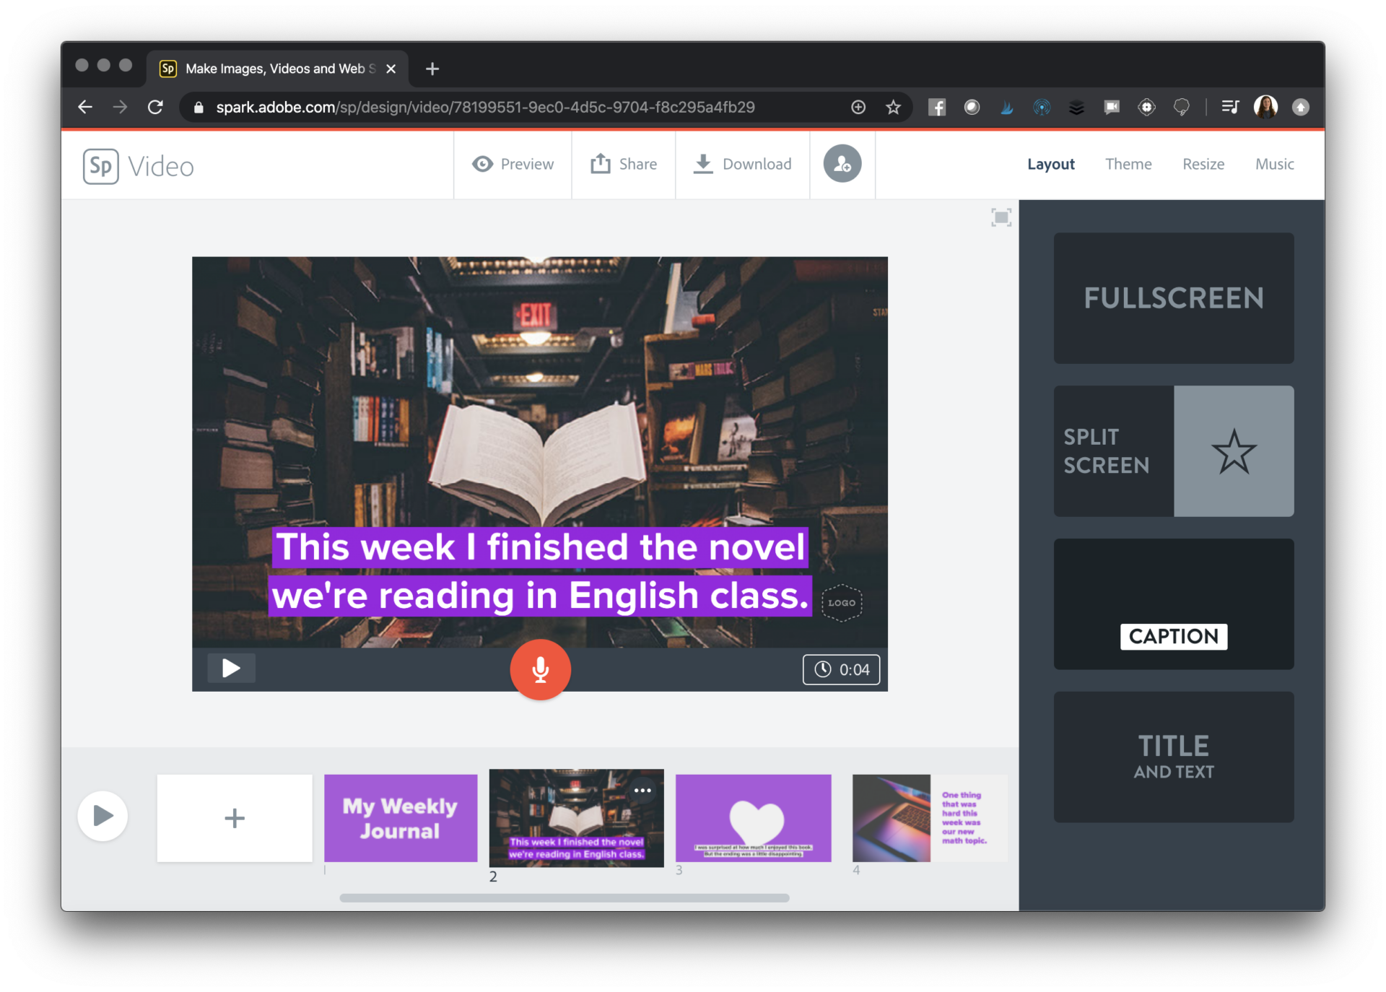Bookmark page with star icon
The image size is (1386, 992).
(893, 108)
